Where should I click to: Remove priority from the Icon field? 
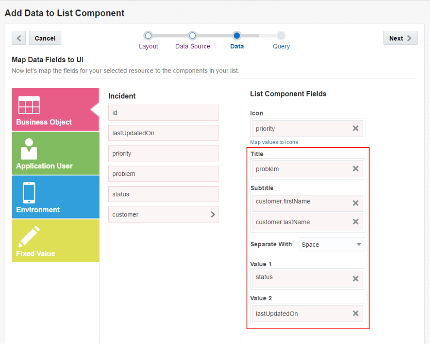coord(355,128)
